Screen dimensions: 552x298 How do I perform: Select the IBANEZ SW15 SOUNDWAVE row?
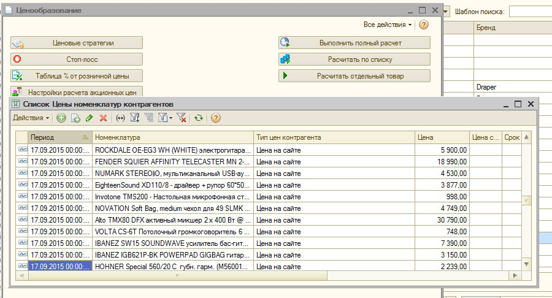tap(268, 243)
